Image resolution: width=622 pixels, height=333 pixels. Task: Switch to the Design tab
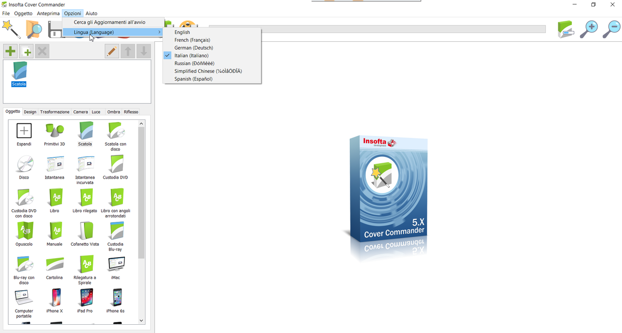coord(30,112)
